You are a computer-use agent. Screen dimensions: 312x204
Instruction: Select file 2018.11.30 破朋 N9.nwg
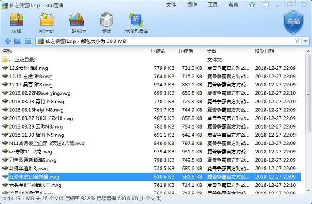(x=151, y=135)
